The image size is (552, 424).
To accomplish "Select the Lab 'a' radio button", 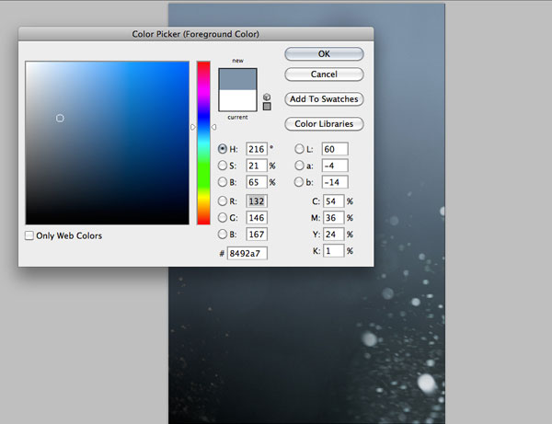I will click(x=299, y=166).
